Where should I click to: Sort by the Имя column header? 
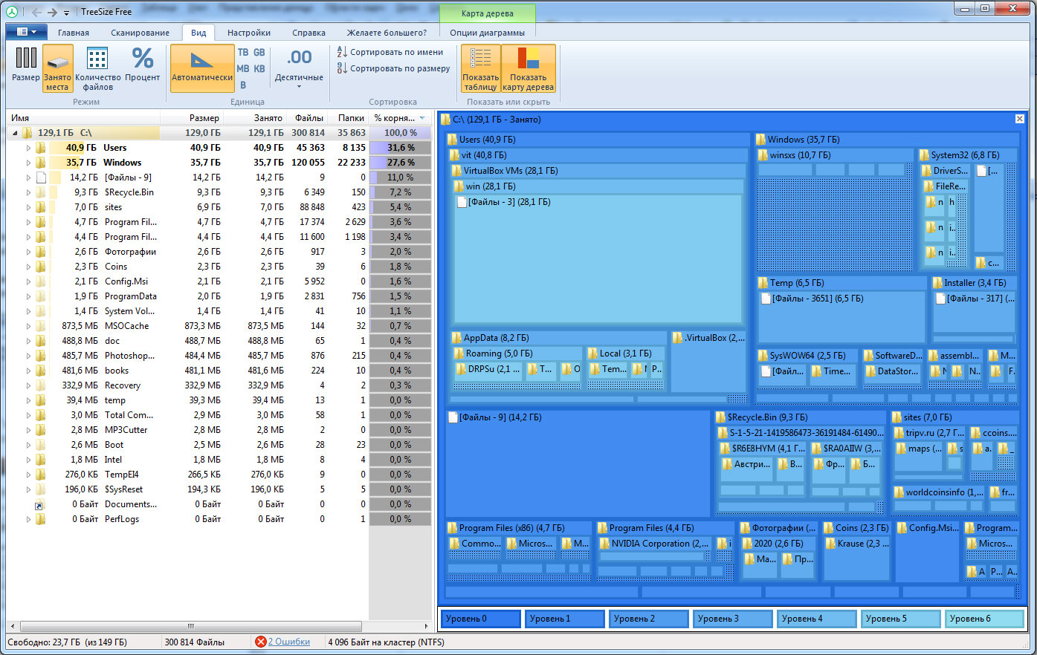coord(83,118)
